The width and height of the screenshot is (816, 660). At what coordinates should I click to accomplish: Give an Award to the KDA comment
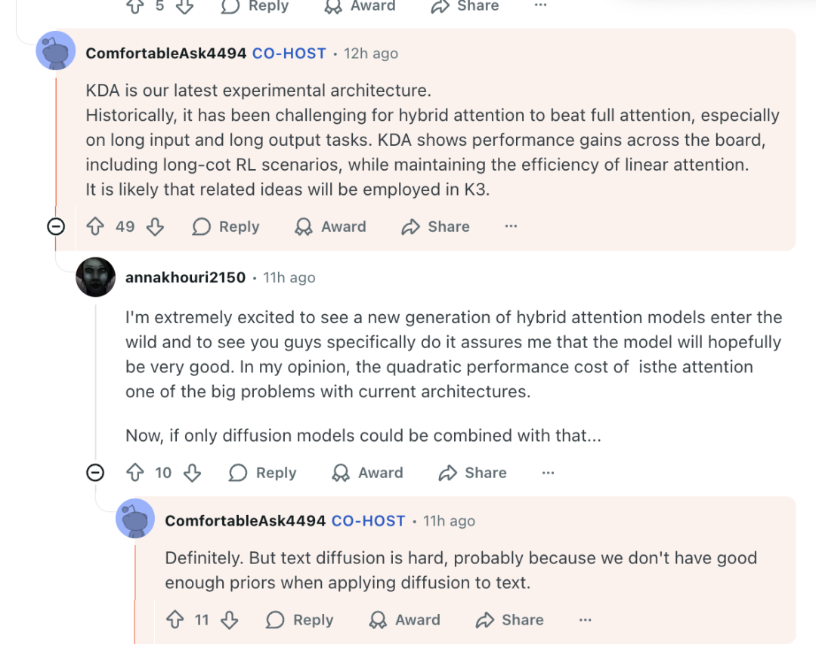coord(330,227)
